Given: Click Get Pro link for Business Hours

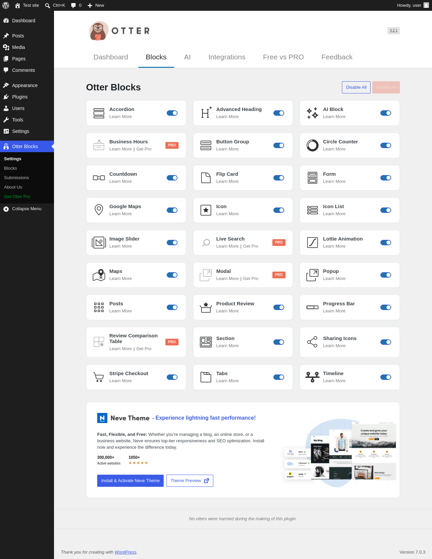Looking at the screenshot, I should point(144,149).
